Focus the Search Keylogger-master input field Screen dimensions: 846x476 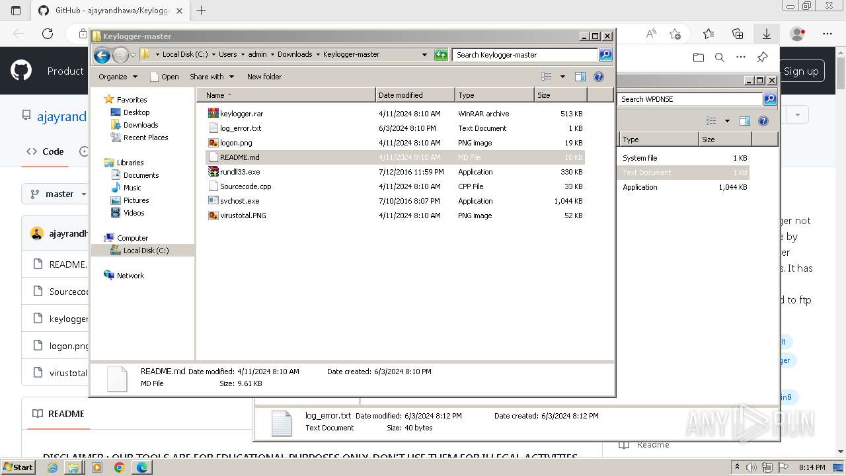[x=525, y=55]
